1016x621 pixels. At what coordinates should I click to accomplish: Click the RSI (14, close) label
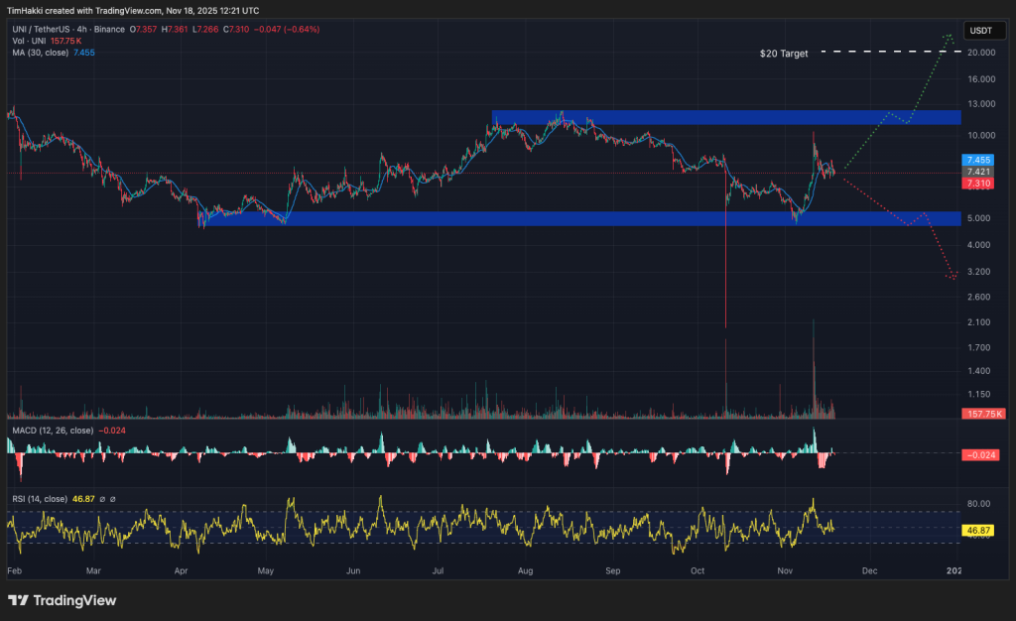click(42, 497)
